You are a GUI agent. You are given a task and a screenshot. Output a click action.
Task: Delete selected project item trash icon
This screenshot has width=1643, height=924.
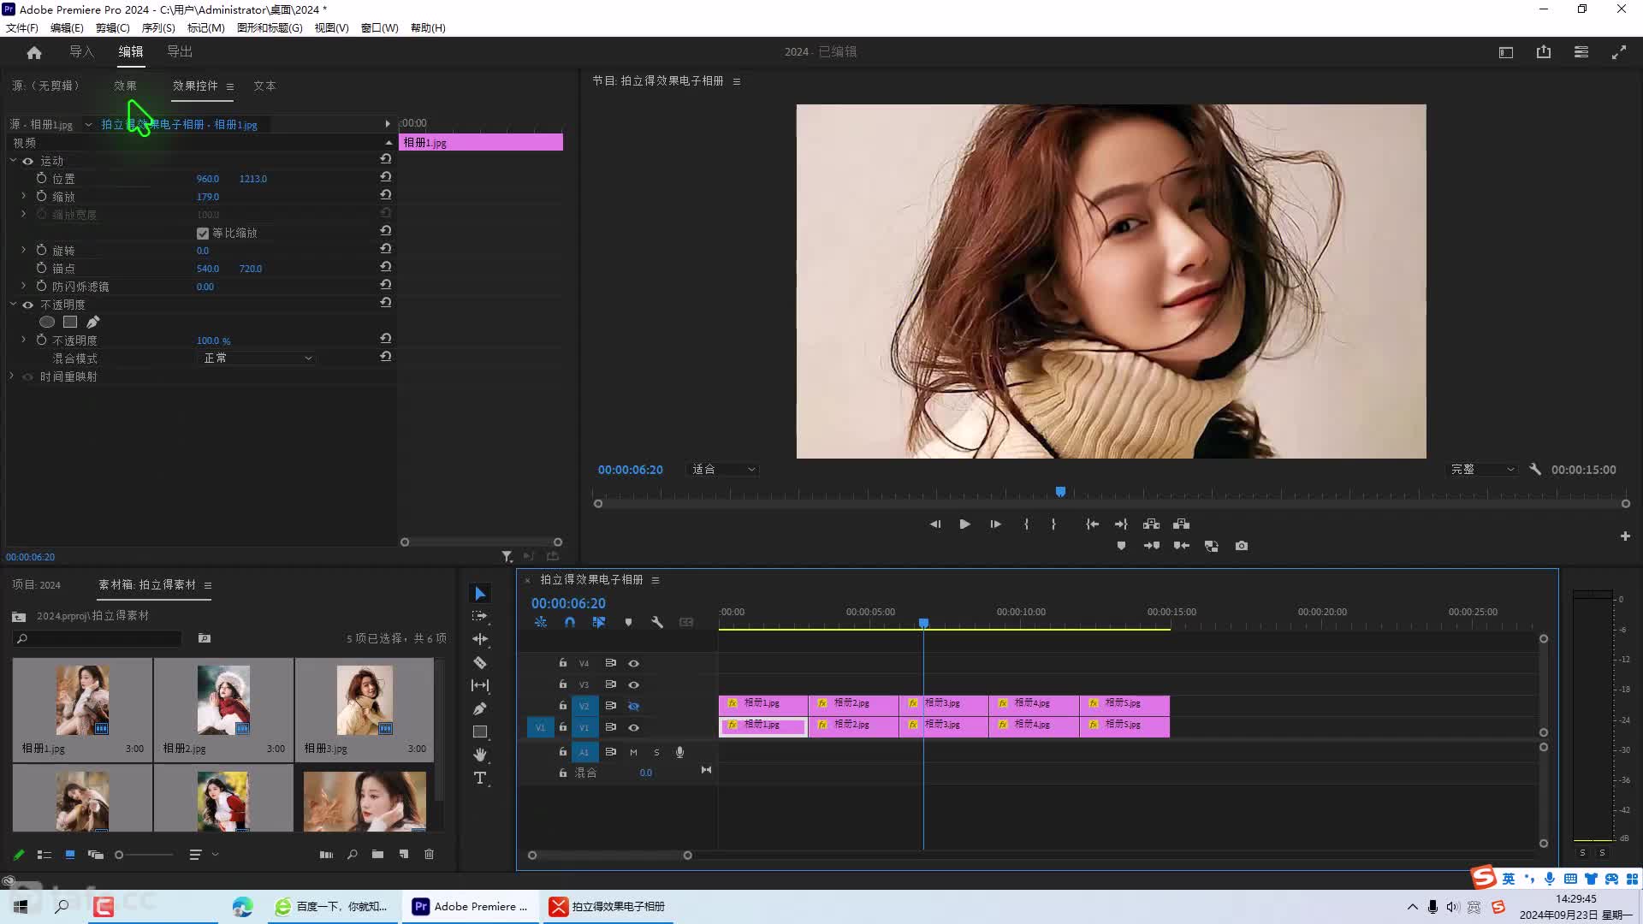tap(430, 855)
